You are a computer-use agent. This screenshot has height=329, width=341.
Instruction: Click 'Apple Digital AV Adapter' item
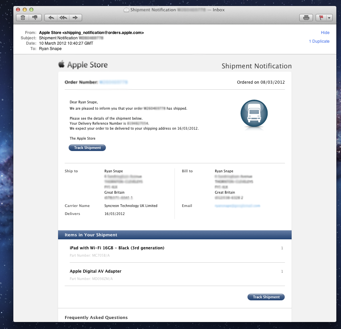[x=95, y=271]
